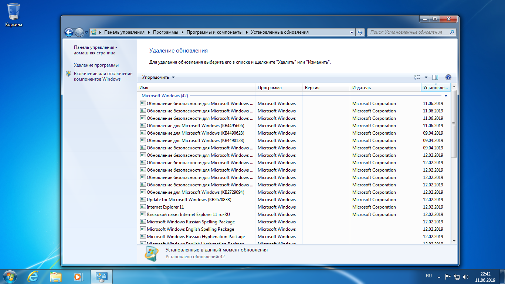Click the Back navigation arrow button

69,32
